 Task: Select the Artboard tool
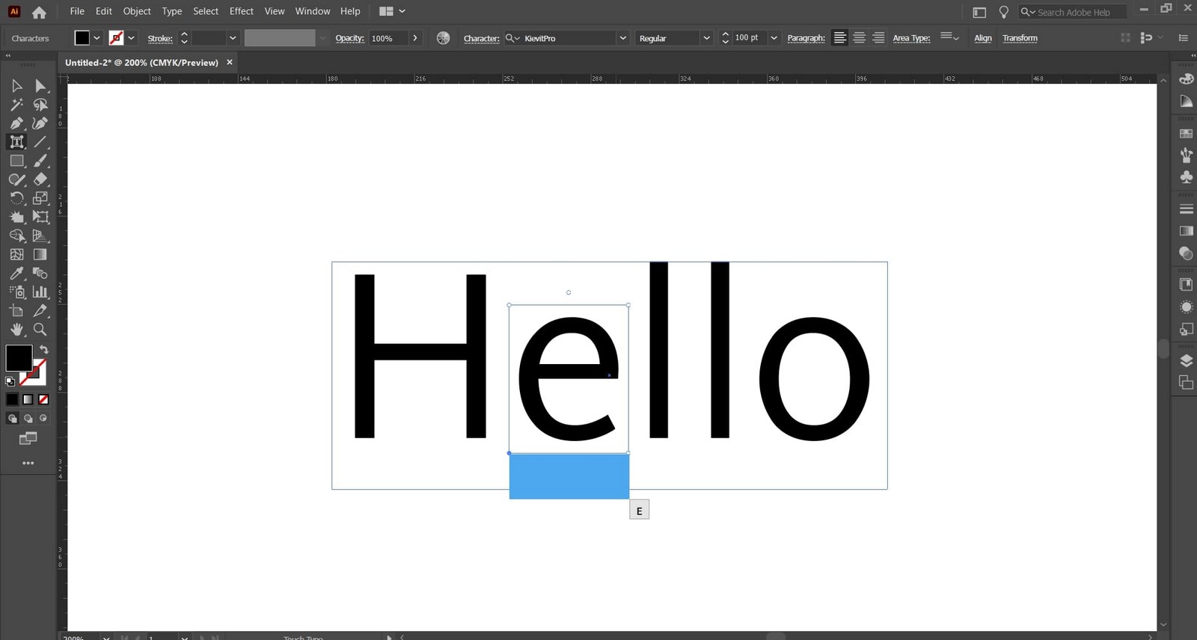coord(16,310)
